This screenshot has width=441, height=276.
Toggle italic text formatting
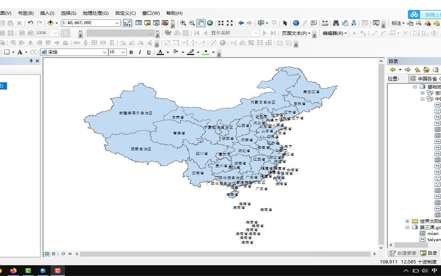(140, 52)
